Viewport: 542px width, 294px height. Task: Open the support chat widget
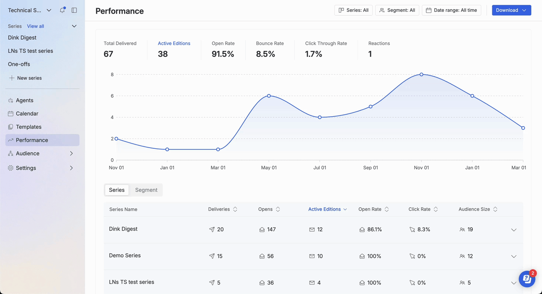(x=527, y=279)
